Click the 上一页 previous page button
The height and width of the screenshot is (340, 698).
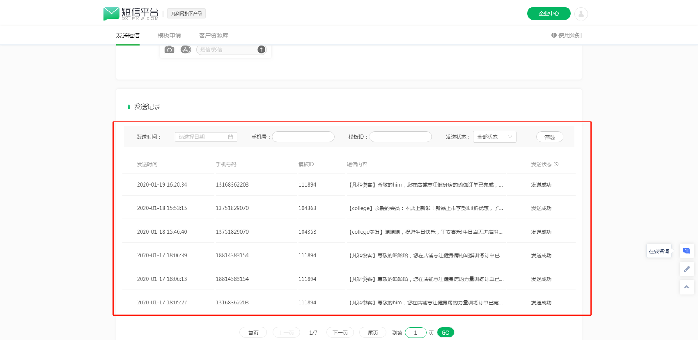coord(286,333)
